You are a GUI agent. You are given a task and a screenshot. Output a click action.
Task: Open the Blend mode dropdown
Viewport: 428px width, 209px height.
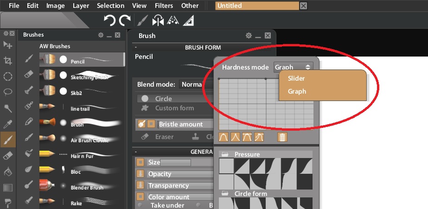point(196,84)
